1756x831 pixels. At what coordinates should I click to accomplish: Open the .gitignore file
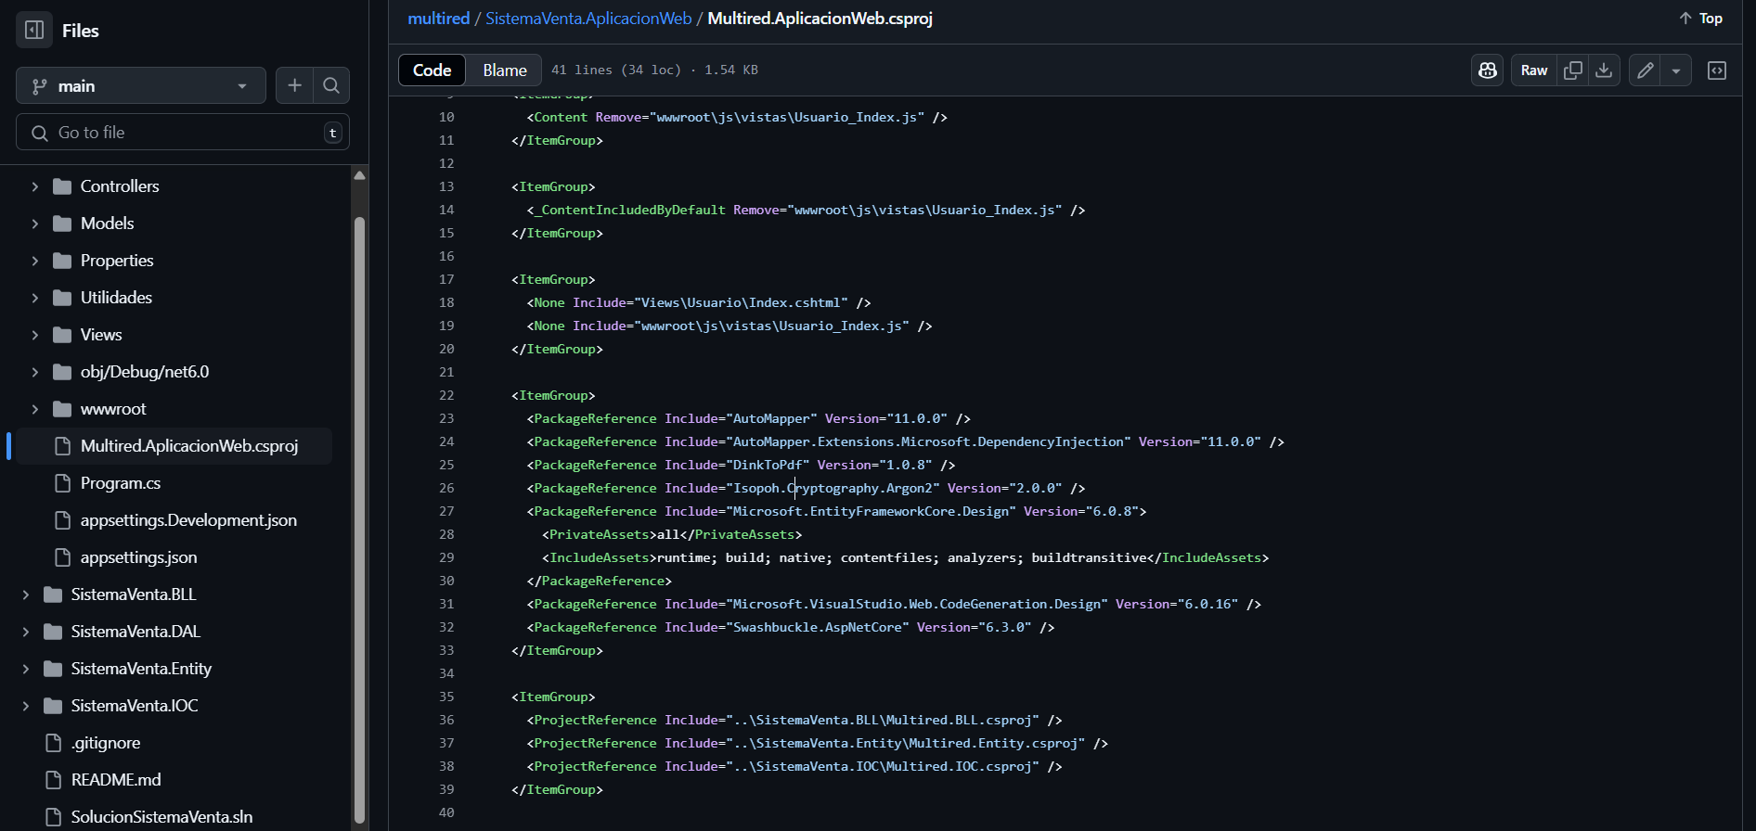[x=106, y=743]
